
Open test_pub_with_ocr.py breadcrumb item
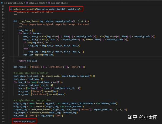(x=13, y=3)
